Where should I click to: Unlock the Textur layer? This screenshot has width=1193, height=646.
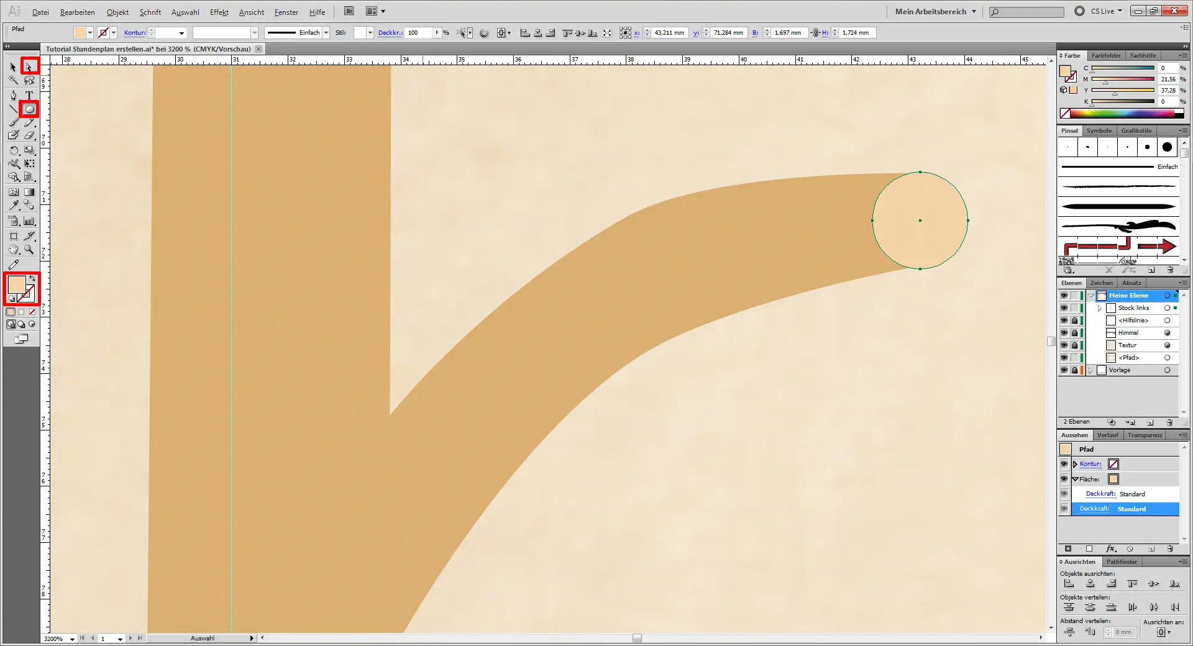point(1074,345)
